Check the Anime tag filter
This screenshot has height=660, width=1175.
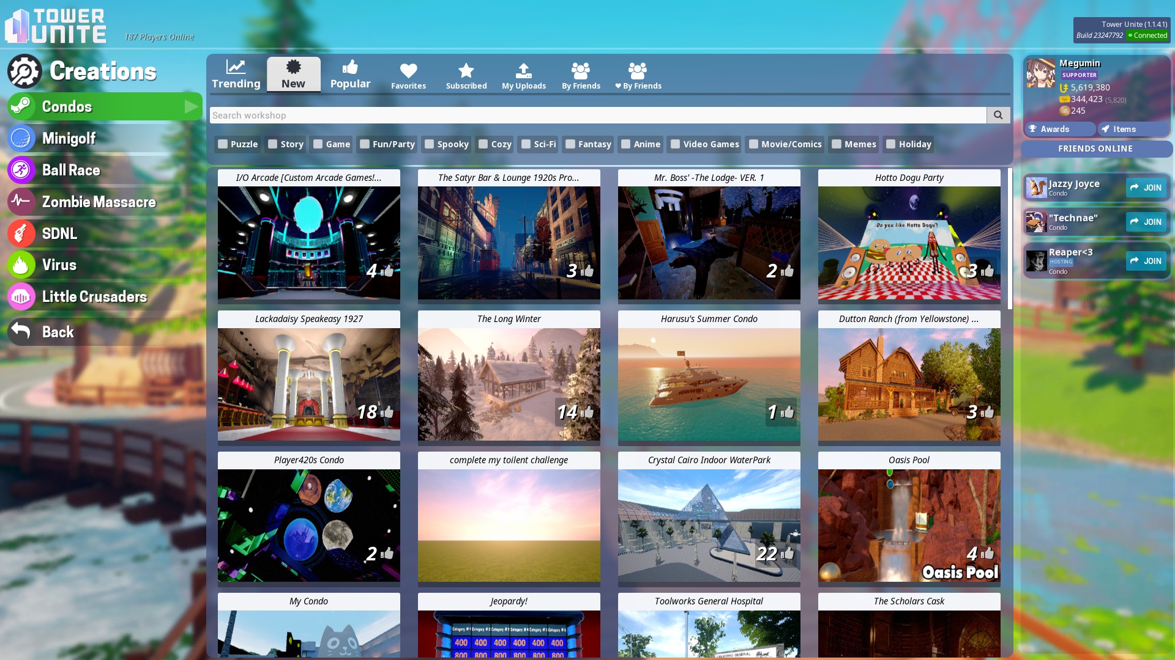point(626,144)
